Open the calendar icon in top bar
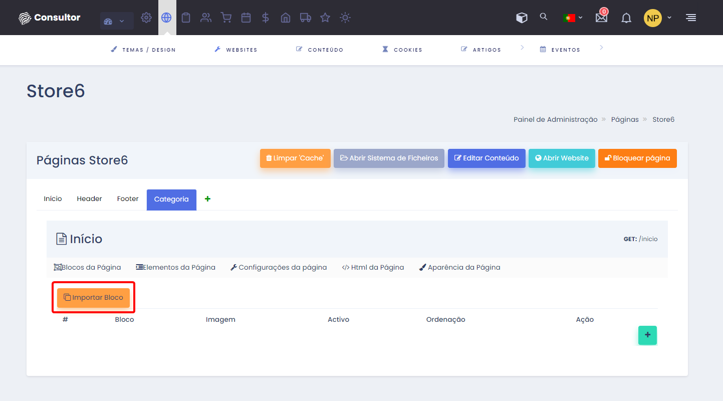Screen dimensions: 723x401 (246, 18)
